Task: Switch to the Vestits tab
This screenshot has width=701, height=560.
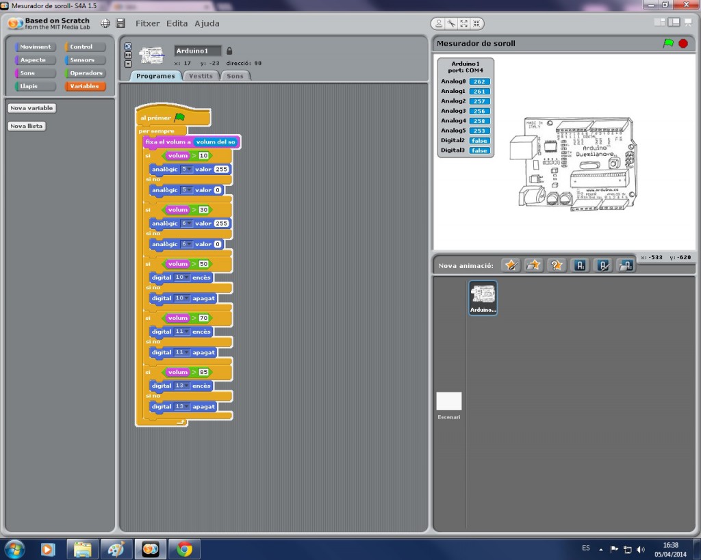Action: click(x=199, y=76)
